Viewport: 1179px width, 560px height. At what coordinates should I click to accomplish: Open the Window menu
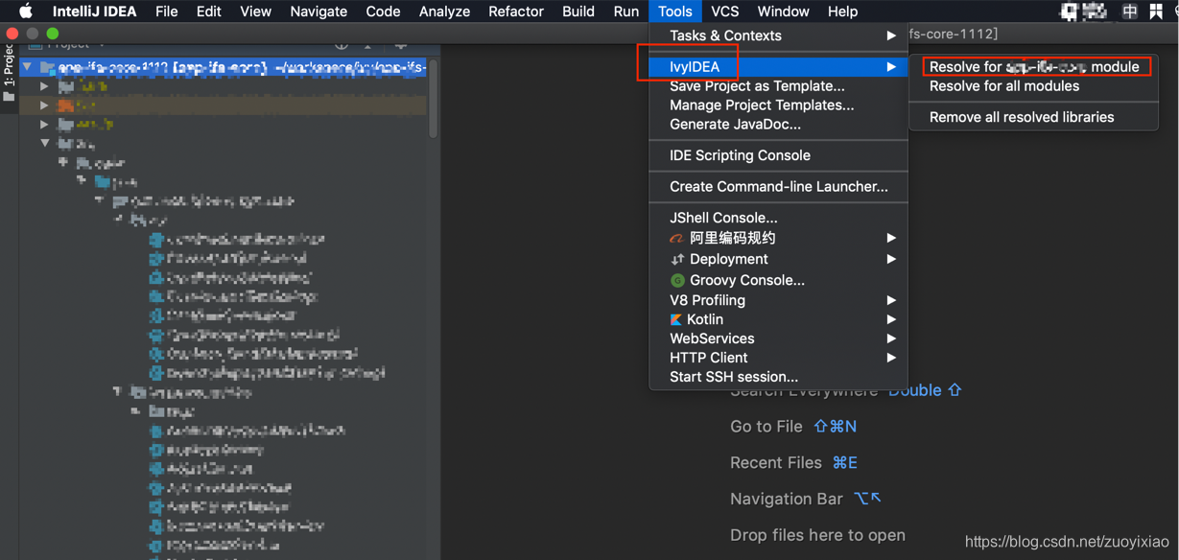click(x=783, y=12)
